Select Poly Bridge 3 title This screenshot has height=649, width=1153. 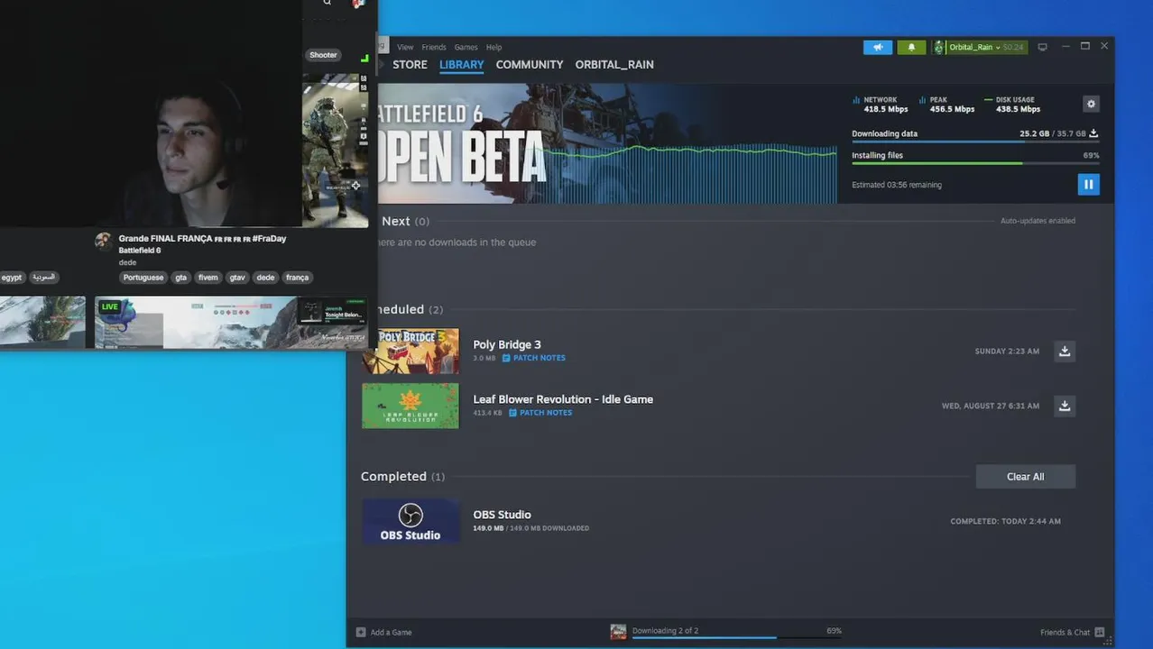point(507,344)
